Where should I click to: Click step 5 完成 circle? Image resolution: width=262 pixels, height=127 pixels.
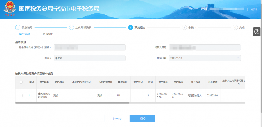point(235,28)
